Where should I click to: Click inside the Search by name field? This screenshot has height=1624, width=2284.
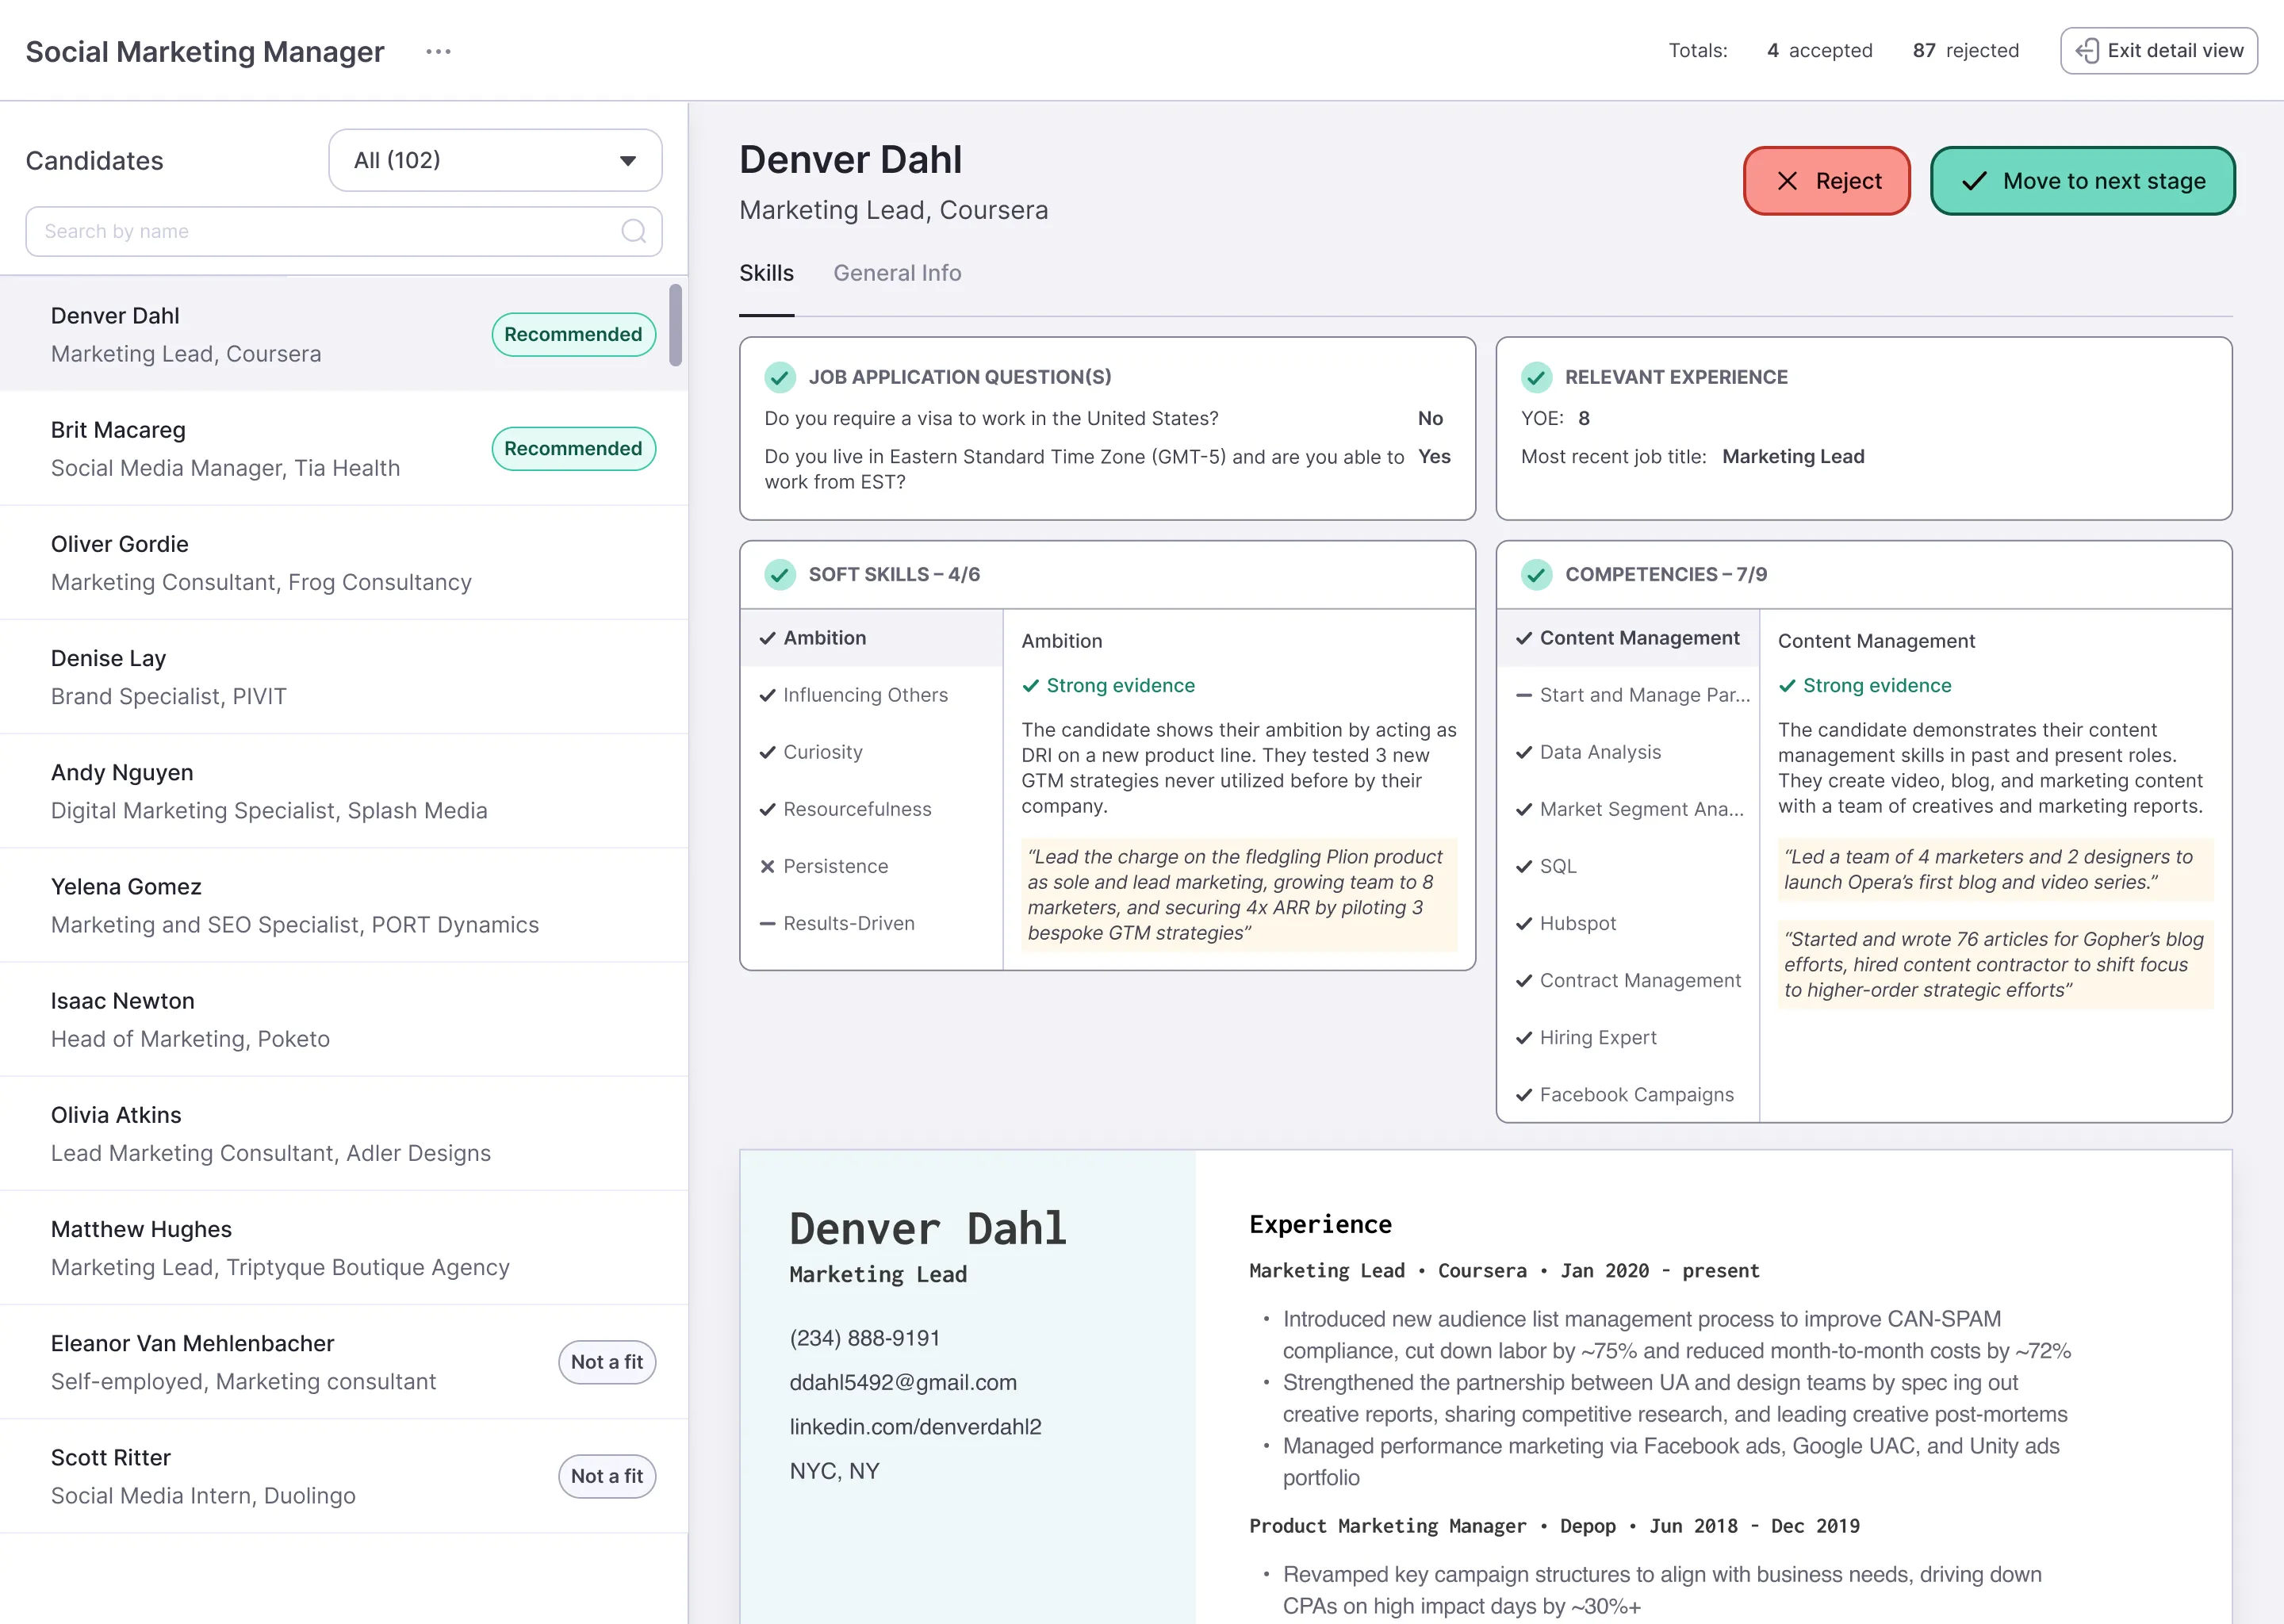pos(300,231)
